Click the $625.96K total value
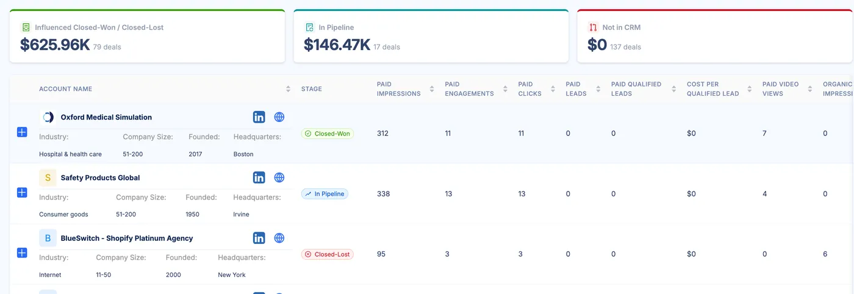Screen dimensions: 854x294 (x=55, y=45)
